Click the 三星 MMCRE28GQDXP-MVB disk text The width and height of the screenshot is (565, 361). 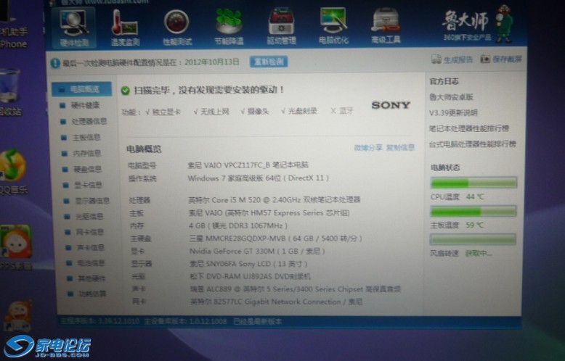point(275,238)
